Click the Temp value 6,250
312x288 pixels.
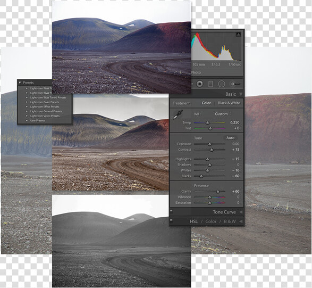point(234,122)
